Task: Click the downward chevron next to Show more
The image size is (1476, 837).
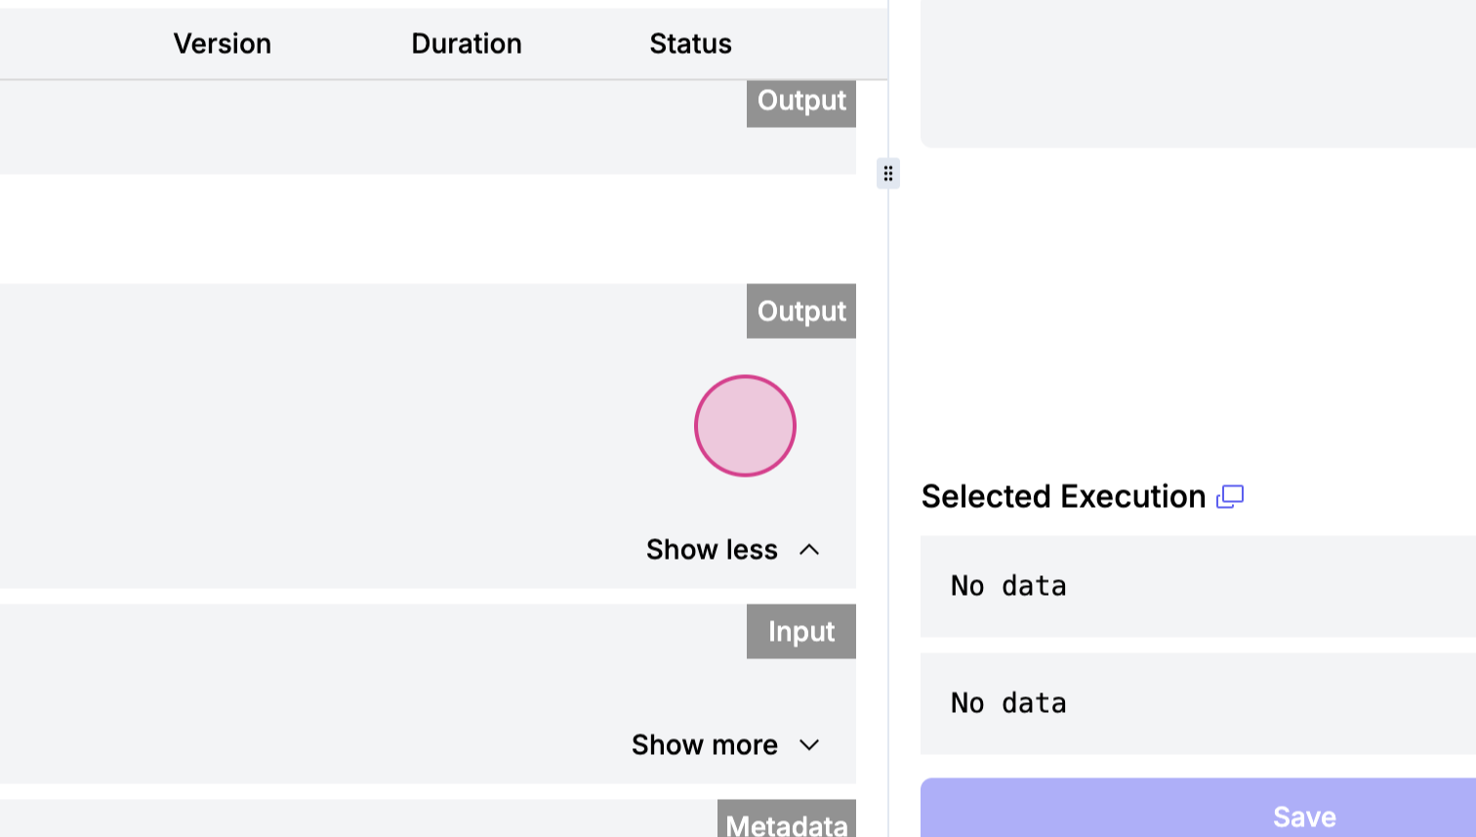Action: coord(809,745)
